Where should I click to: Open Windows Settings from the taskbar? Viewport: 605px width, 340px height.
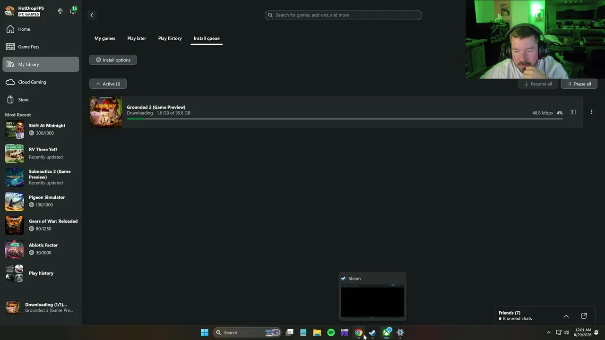point(400,332)
